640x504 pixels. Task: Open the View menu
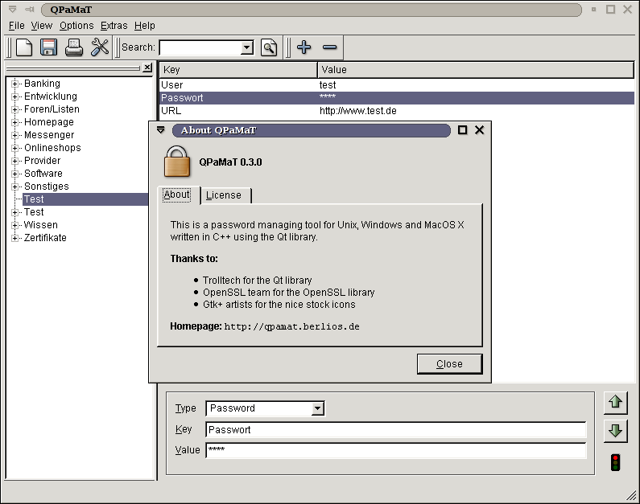point(42,26)
